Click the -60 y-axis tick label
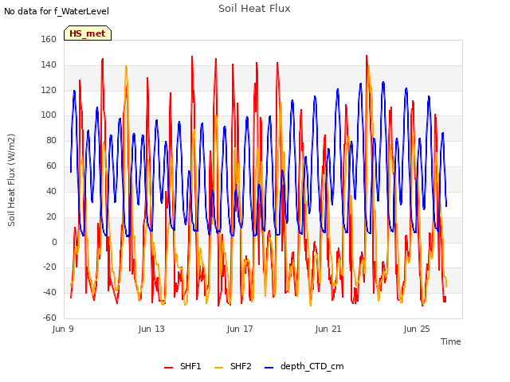 [49, 318]
